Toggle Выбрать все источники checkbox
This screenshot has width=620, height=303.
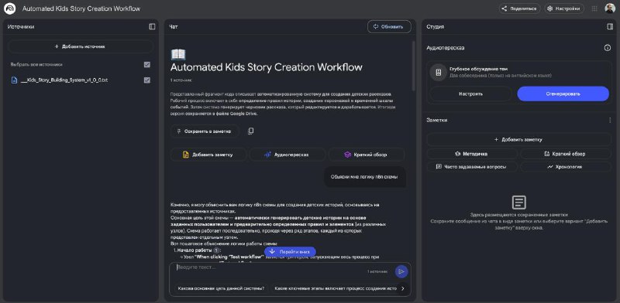click(147, 65)
